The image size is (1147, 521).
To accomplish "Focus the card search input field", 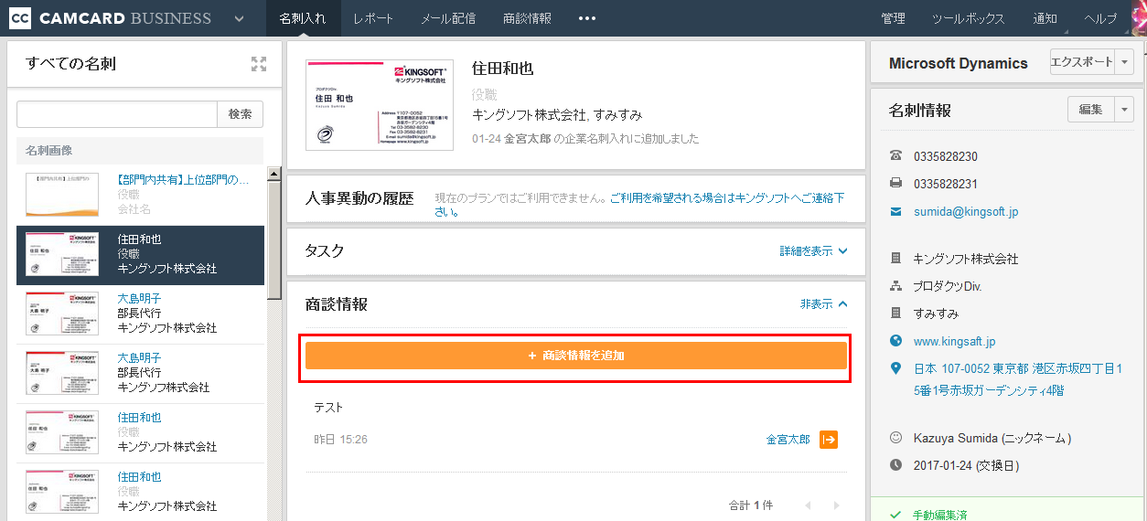I will [117, 114].
